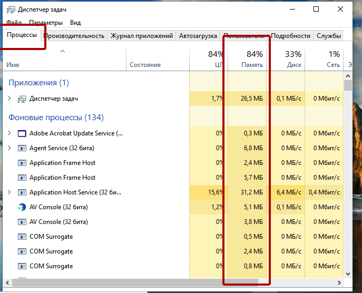The image size is (362, 293).
Task: Select the 0,8 МБ memory cell
Action: 247,266
